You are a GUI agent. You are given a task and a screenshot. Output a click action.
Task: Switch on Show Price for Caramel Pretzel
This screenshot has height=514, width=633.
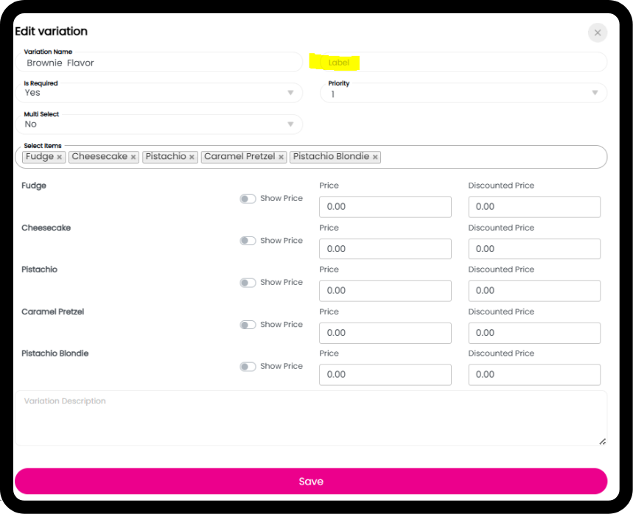[248, 325]
